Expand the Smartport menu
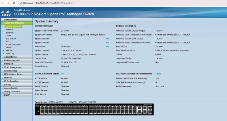The image size is (227, 121). pos(17,64)
